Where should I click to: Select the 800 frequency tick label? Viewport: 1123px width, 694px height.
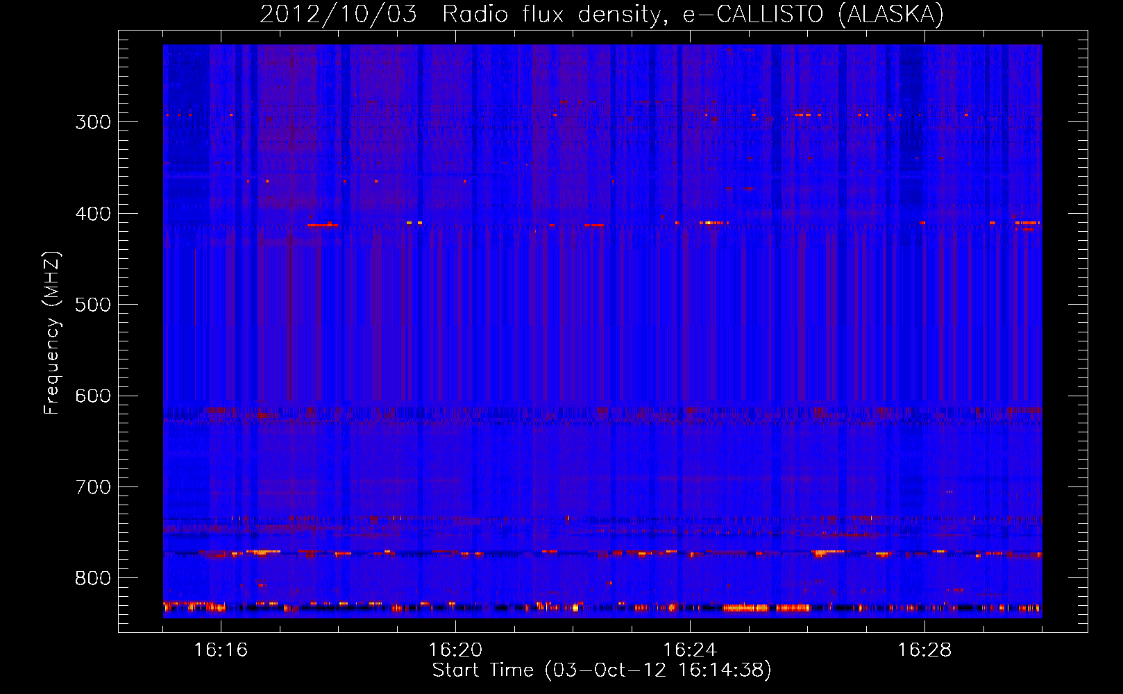pyautogui.click(x=93, y=579)
